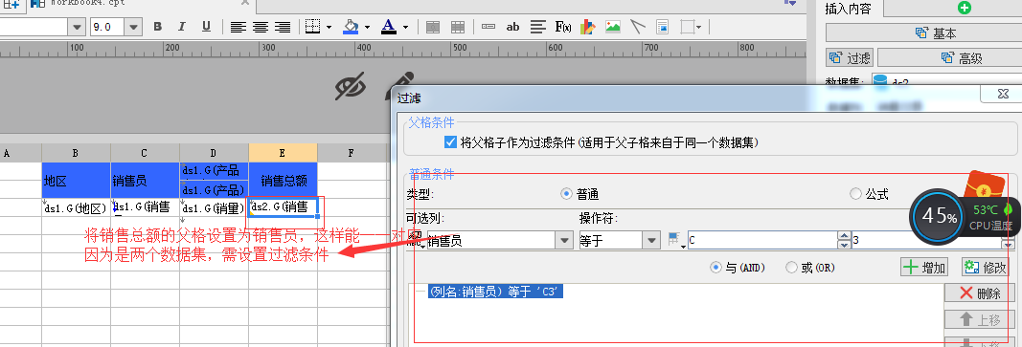1022x347 pixels.
Task: Toggle parent cell as filter condition
Action: click(450, 141)
